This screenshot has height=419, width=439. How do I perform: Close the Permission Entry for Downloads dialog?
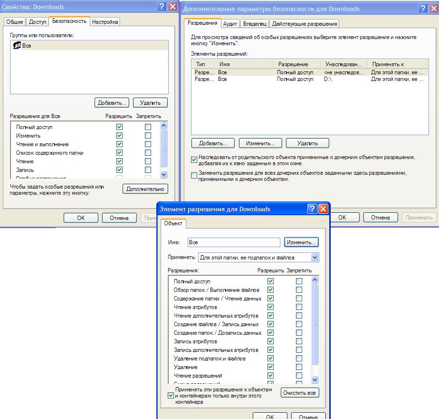click(324, 209)
